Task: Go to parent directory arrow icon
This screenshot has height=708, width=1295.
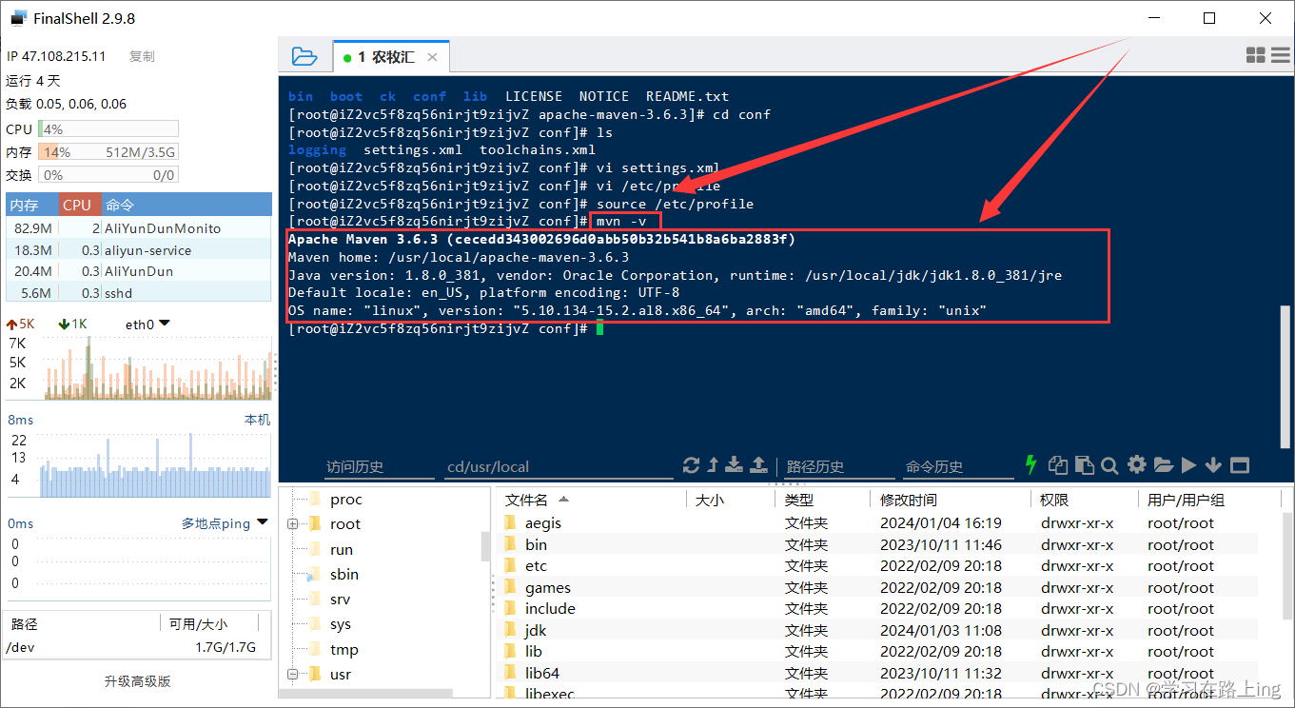Action: 713,465
